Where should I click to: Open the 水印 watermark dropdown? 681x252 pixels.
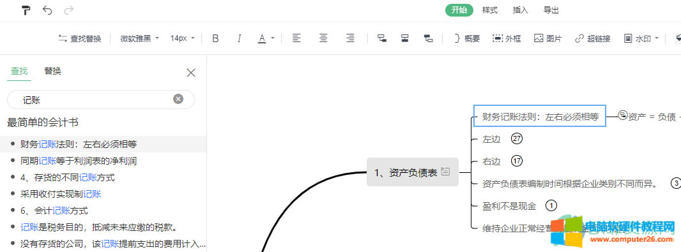point(641,39)
